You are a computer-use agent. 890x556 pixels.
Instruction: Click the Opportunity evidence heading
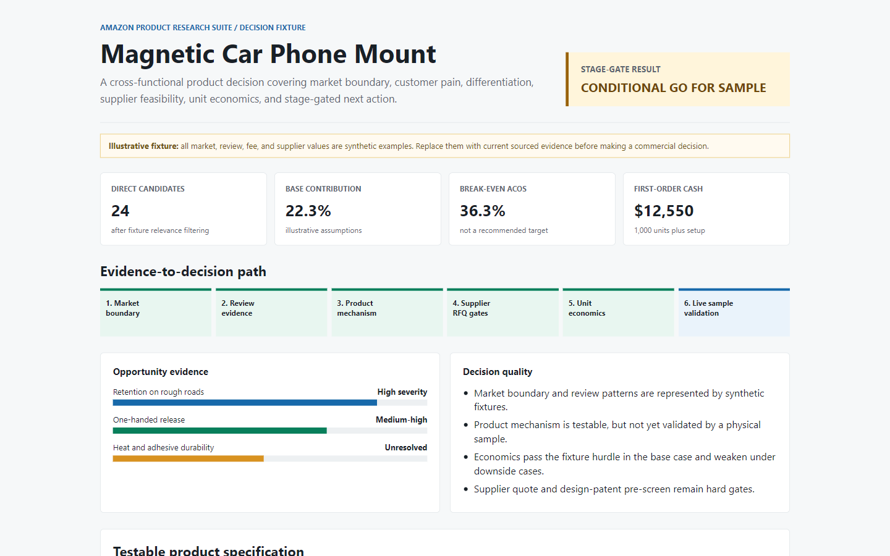[161, 372]
